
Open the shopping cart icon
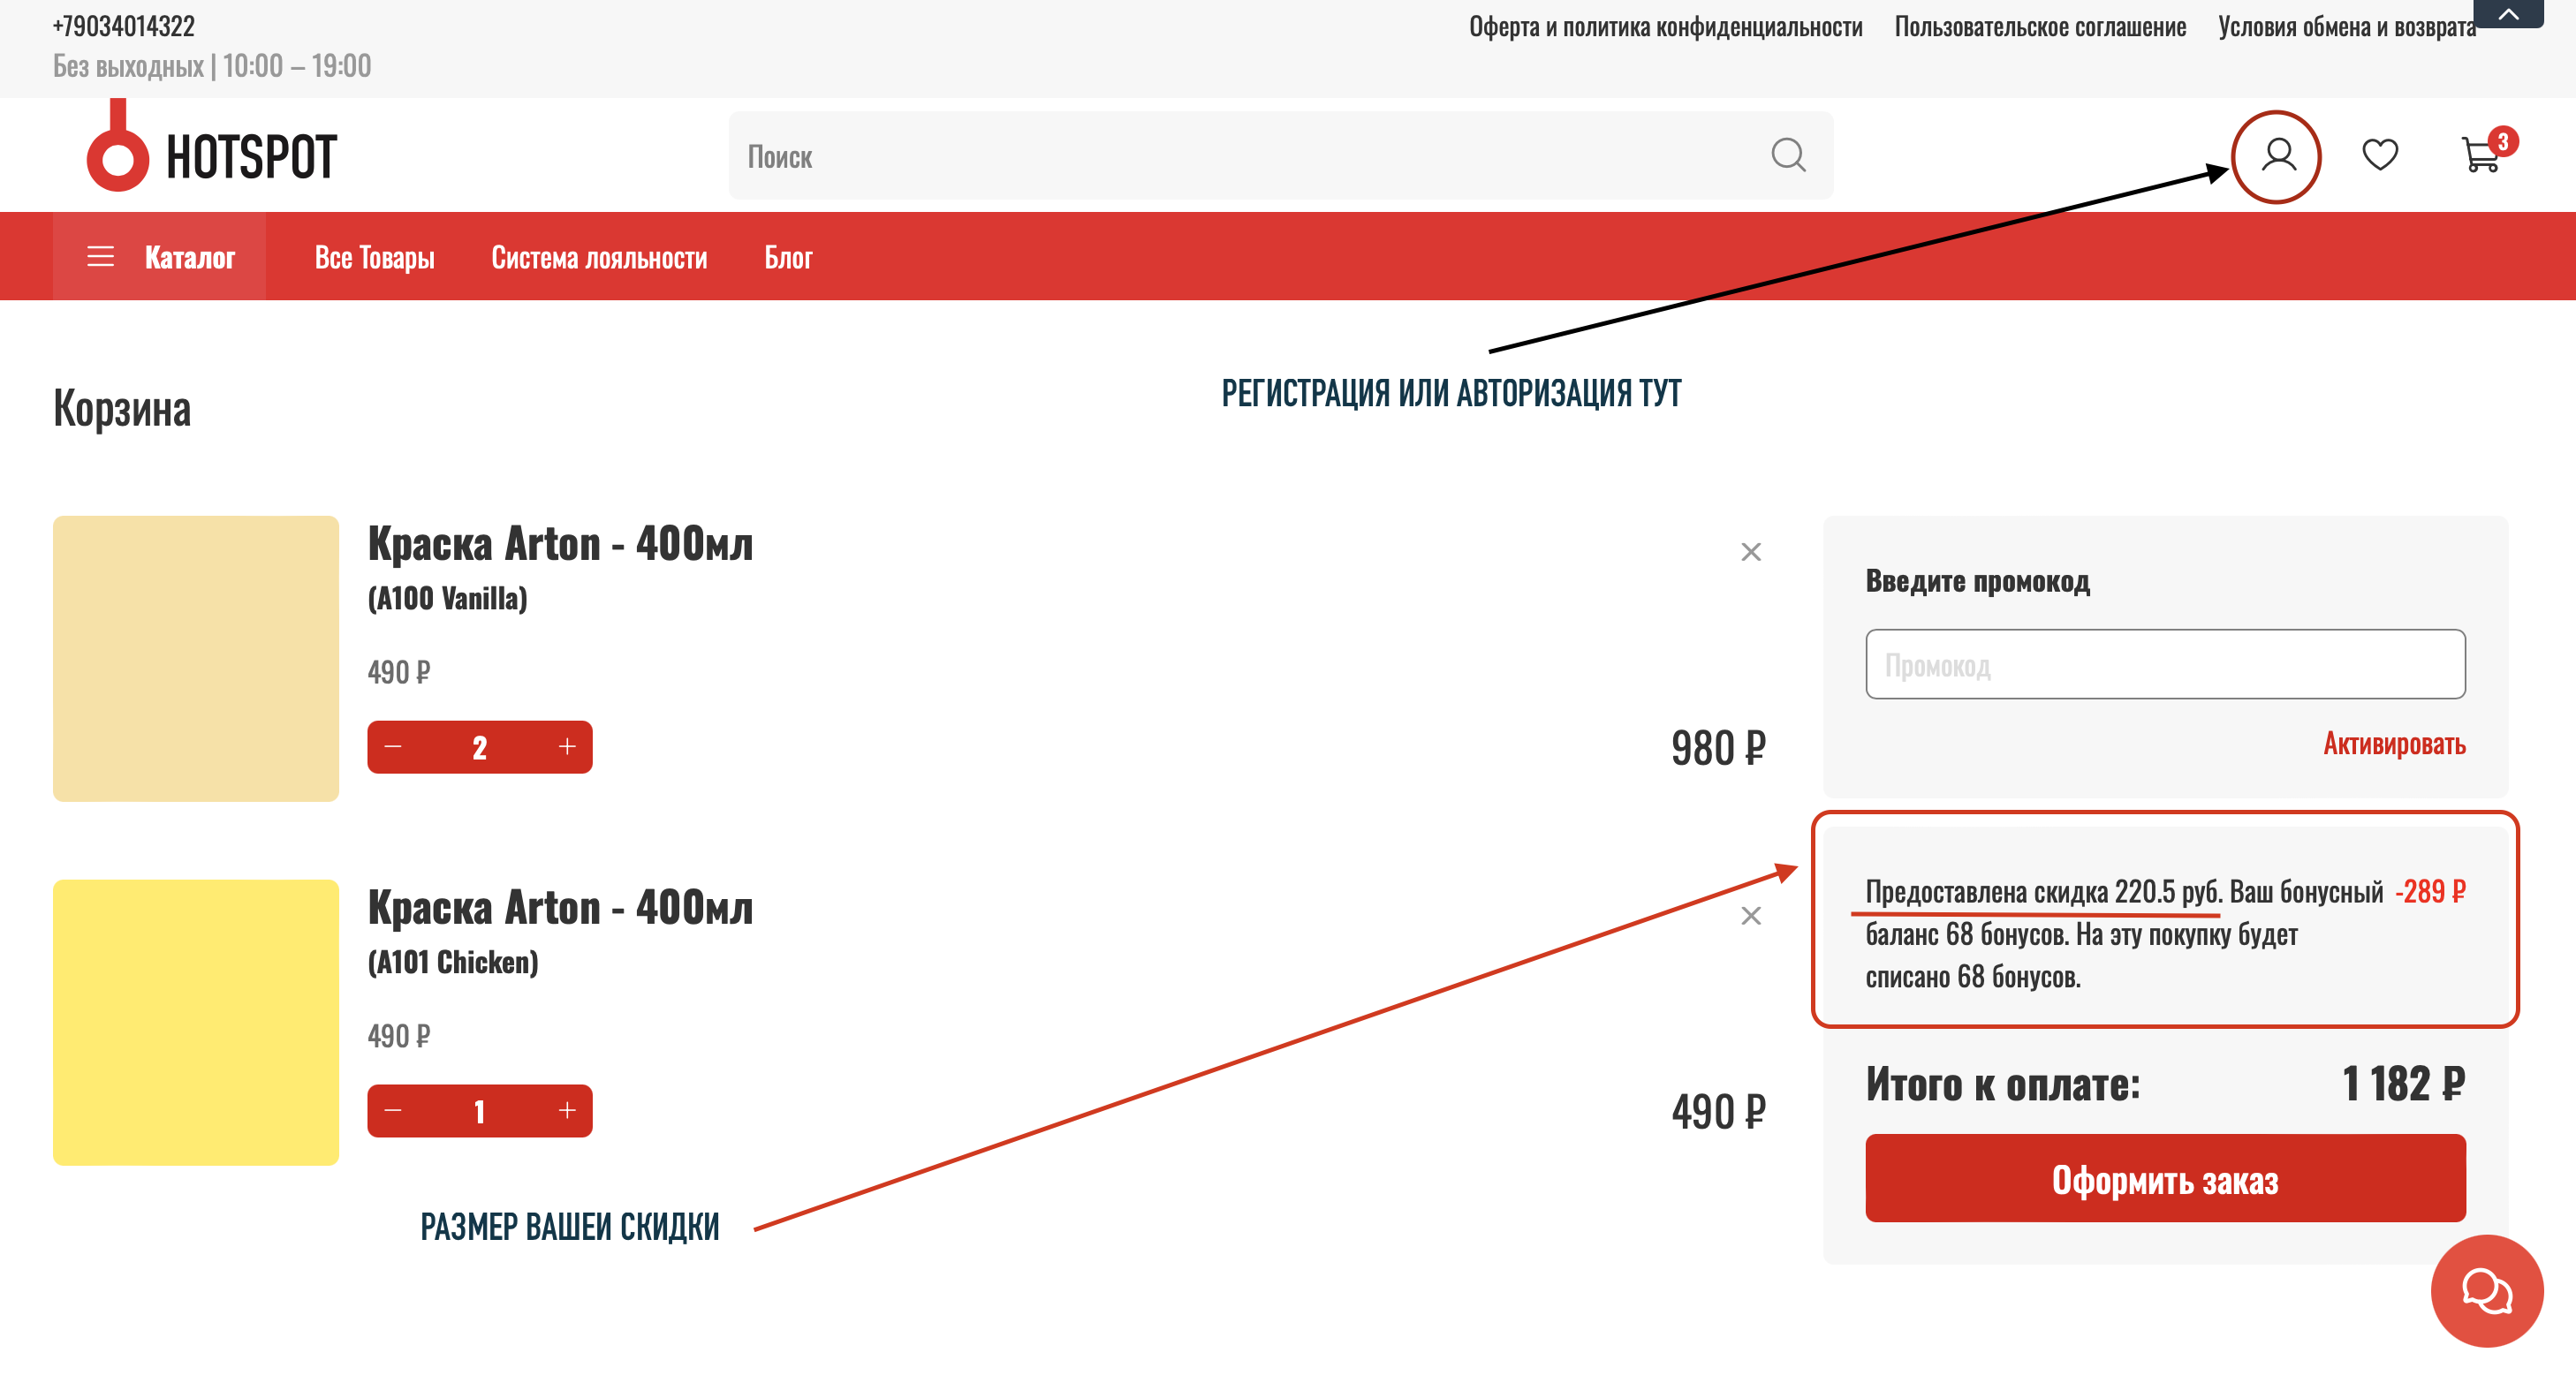[2480, 156]
